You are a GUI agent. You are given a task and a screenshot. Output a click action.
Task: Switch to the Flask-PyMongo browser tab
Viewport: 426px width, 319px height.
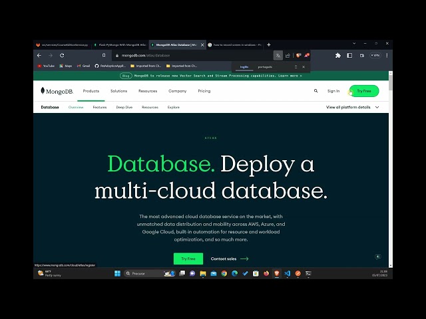pyautogui.click(x=120, y=45)
